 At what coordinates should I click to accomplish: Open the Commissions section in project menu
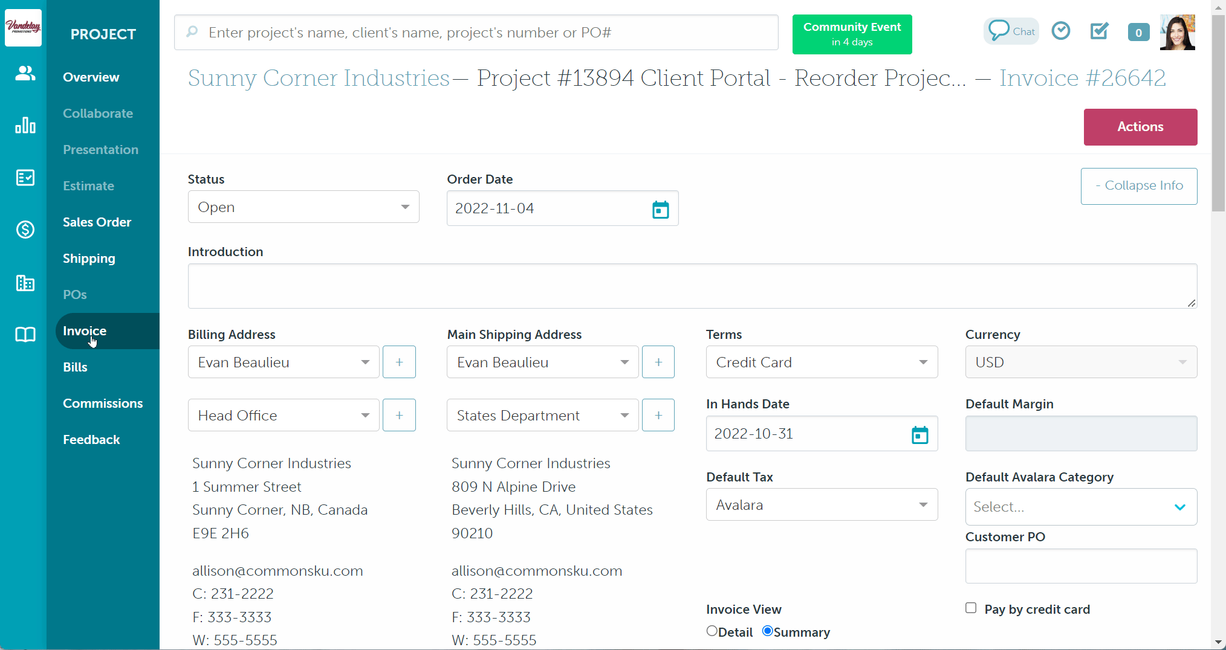(103, 404)
